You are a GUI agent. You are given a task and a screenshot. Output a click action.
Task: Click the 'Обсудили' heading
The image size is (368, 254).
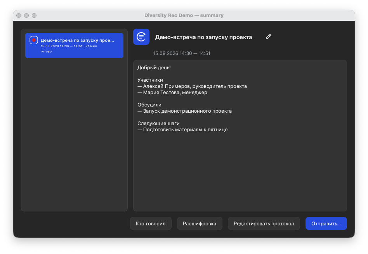point(149,105)
